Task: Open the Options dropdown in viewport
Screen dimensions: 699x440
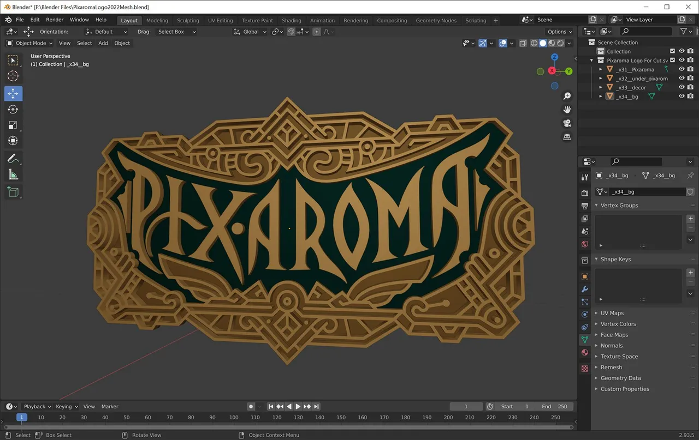Action: pyautogui.click(x=560, y=32)
